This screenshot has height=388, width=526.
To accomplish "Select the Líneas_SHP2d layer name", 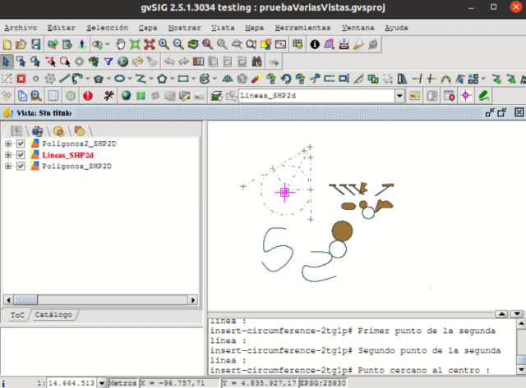I will 67,155.
